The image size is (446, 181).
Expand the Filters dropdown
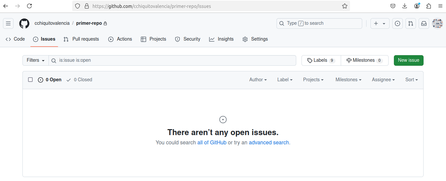click(36, 60)
